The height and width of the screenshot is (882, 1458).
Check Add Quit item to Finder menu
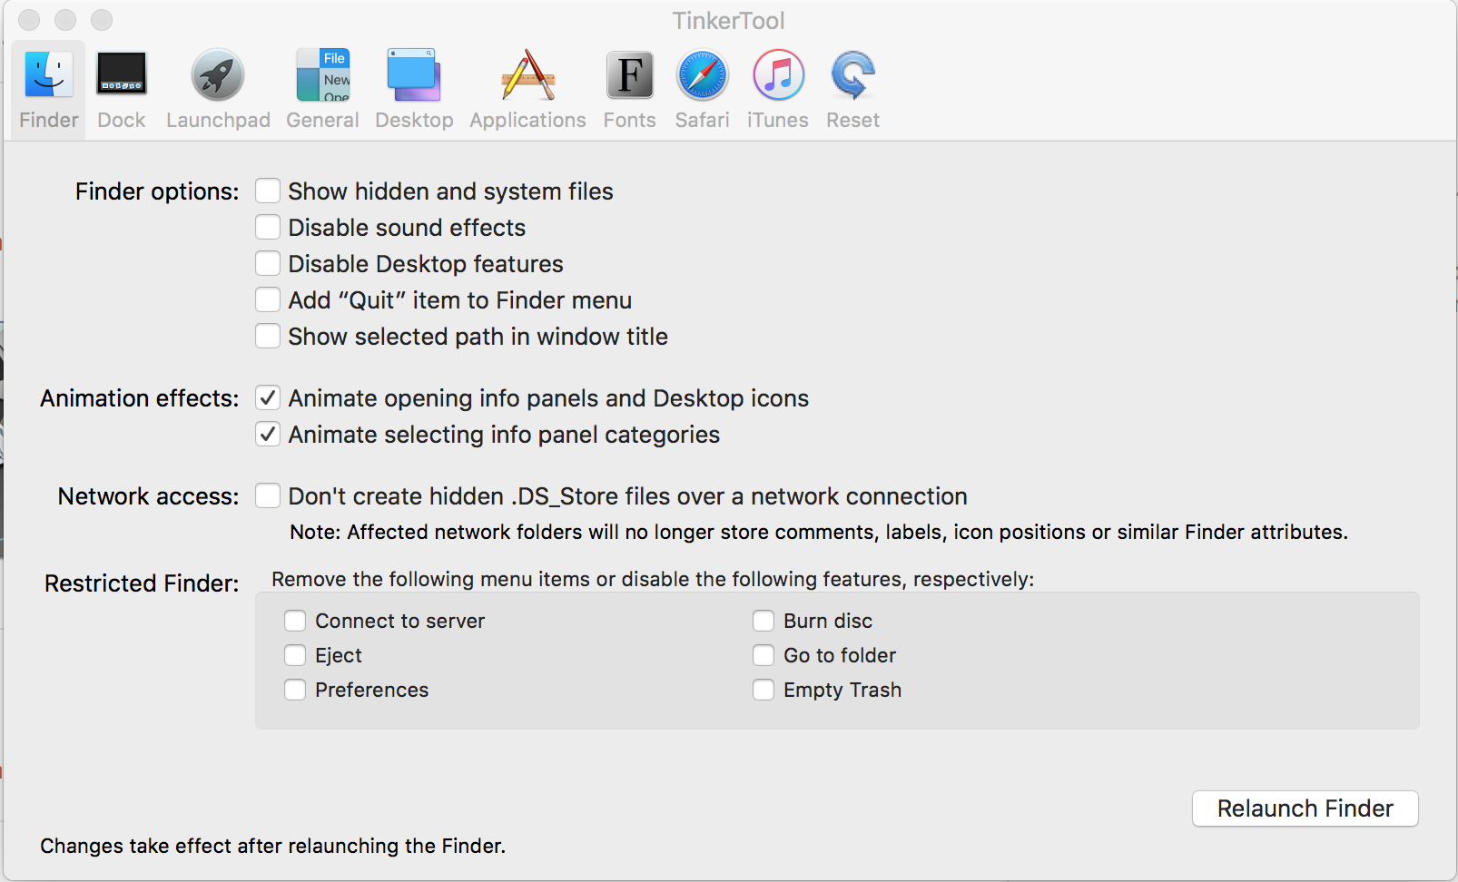pos(268,299)
